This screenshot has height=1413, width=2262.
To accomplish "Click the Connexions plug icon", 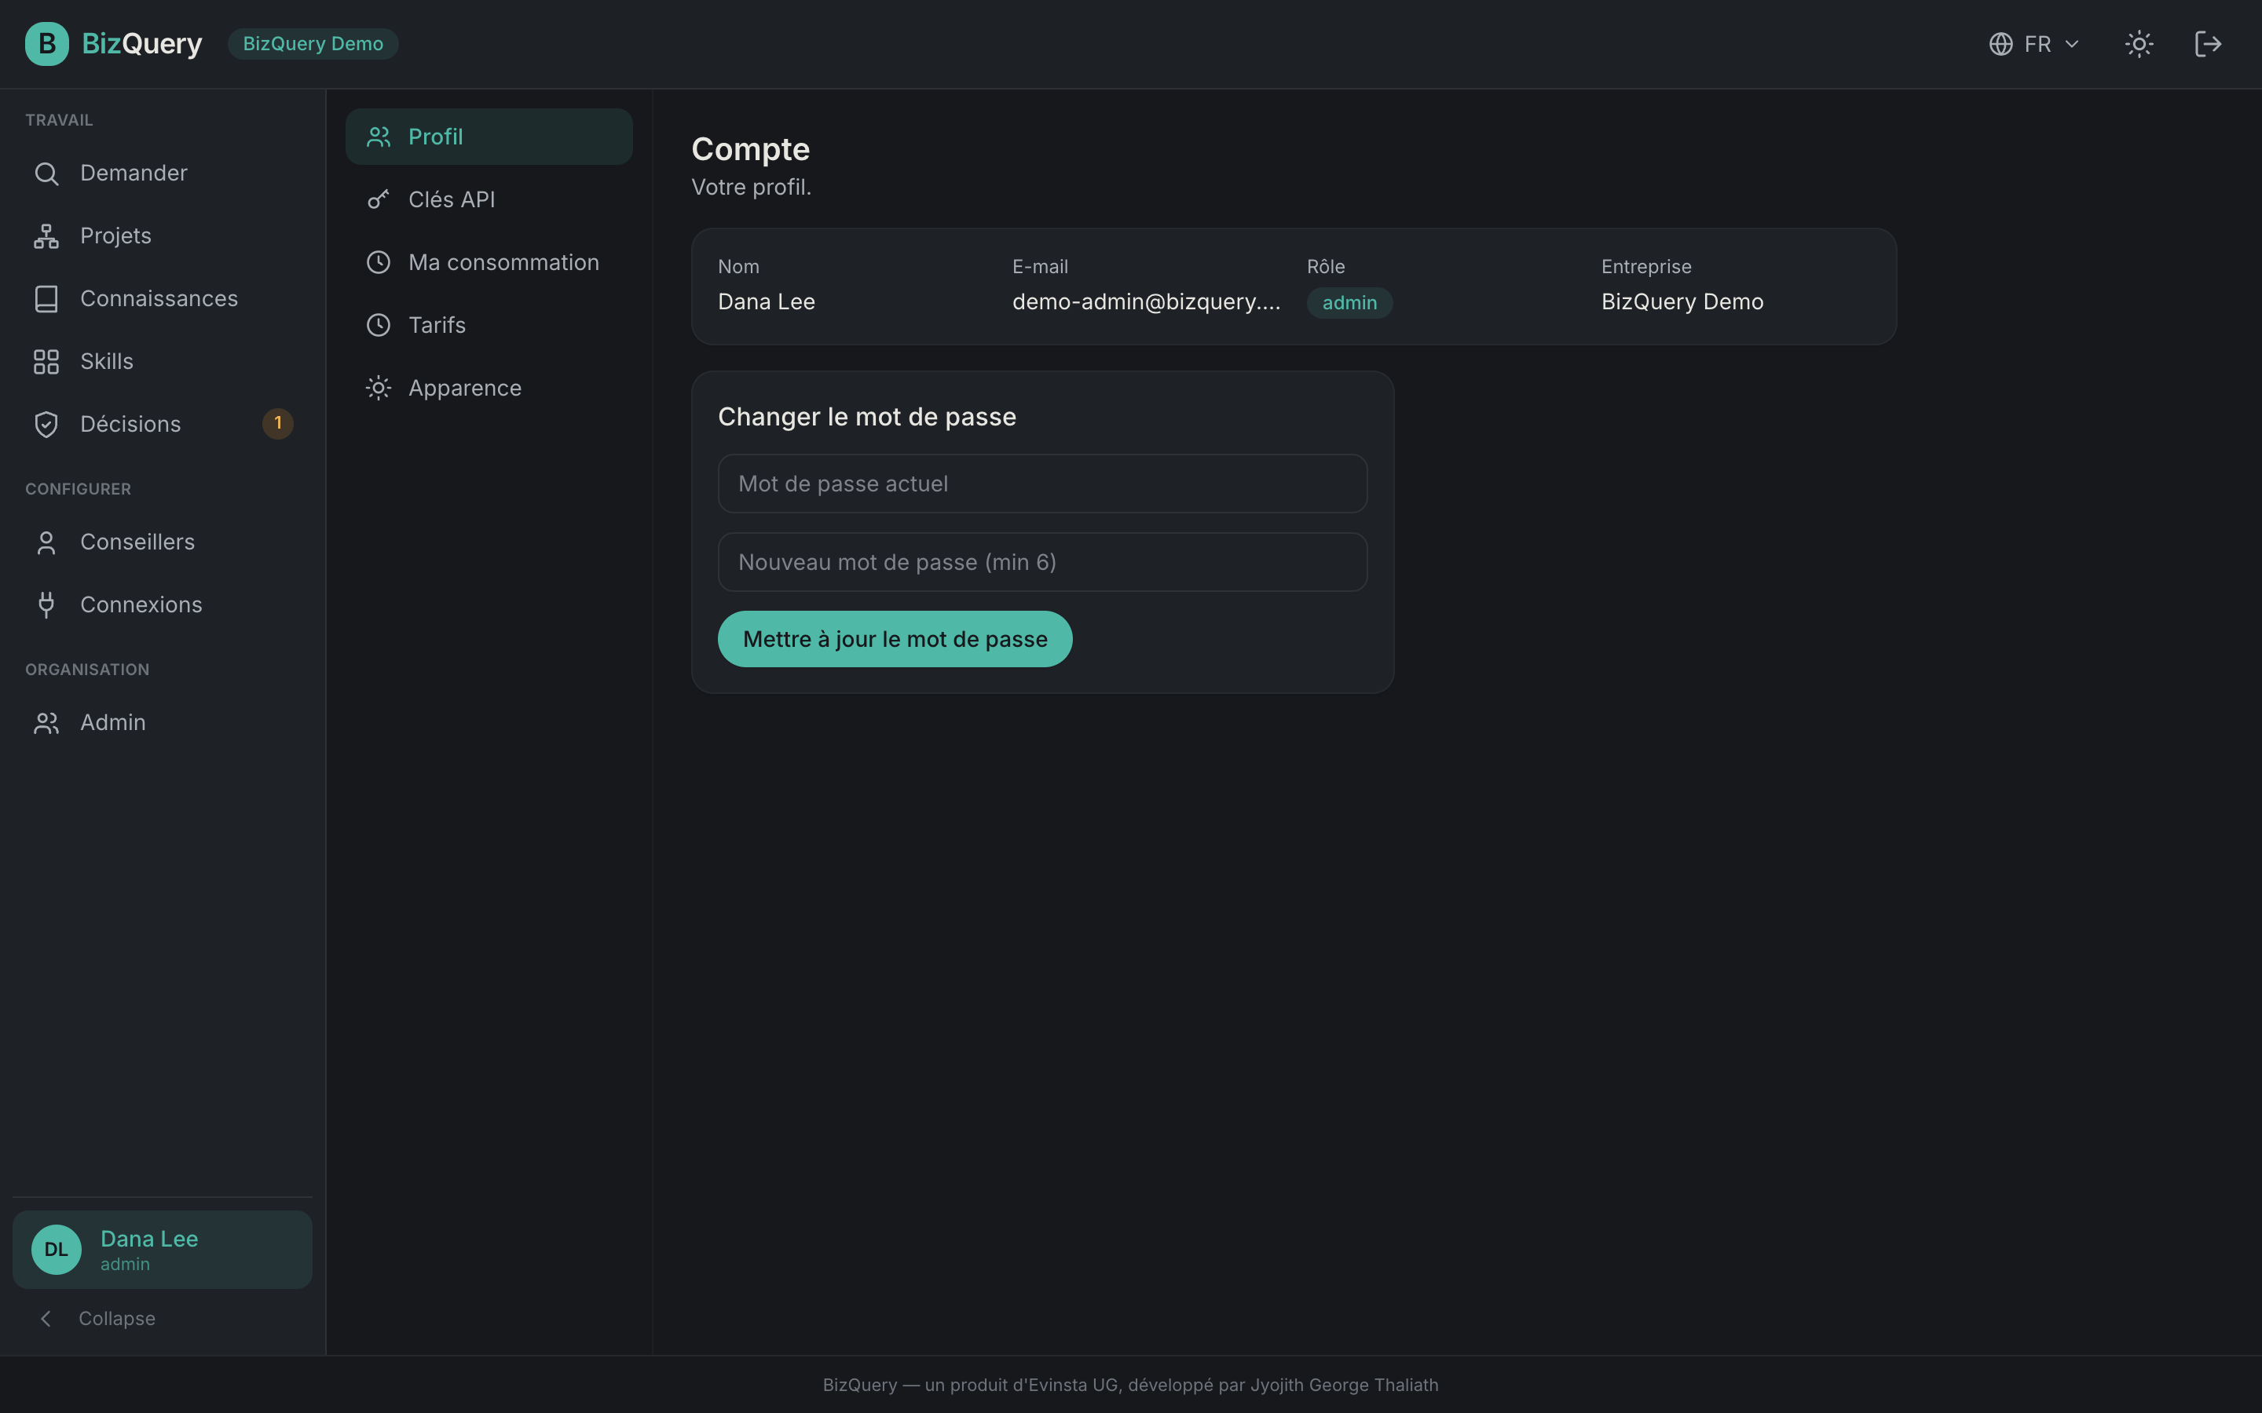I will (47, 605).
